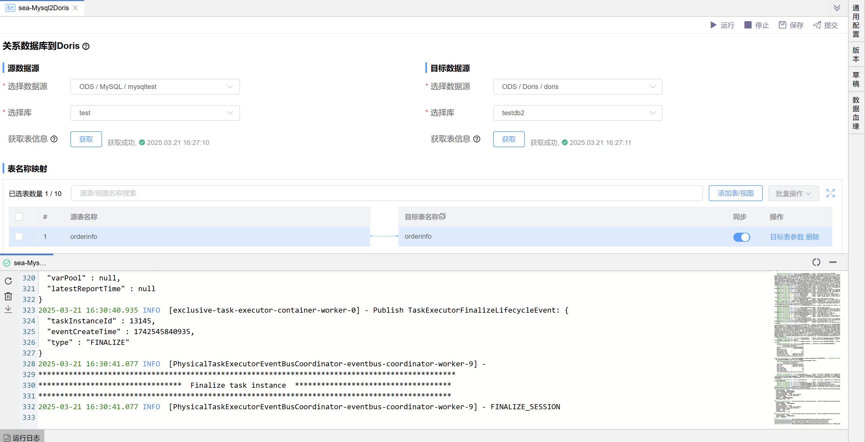Select the 运行日志 tab at bottom
The height and width of the screenshot is (442, 865).
point(22,437)
